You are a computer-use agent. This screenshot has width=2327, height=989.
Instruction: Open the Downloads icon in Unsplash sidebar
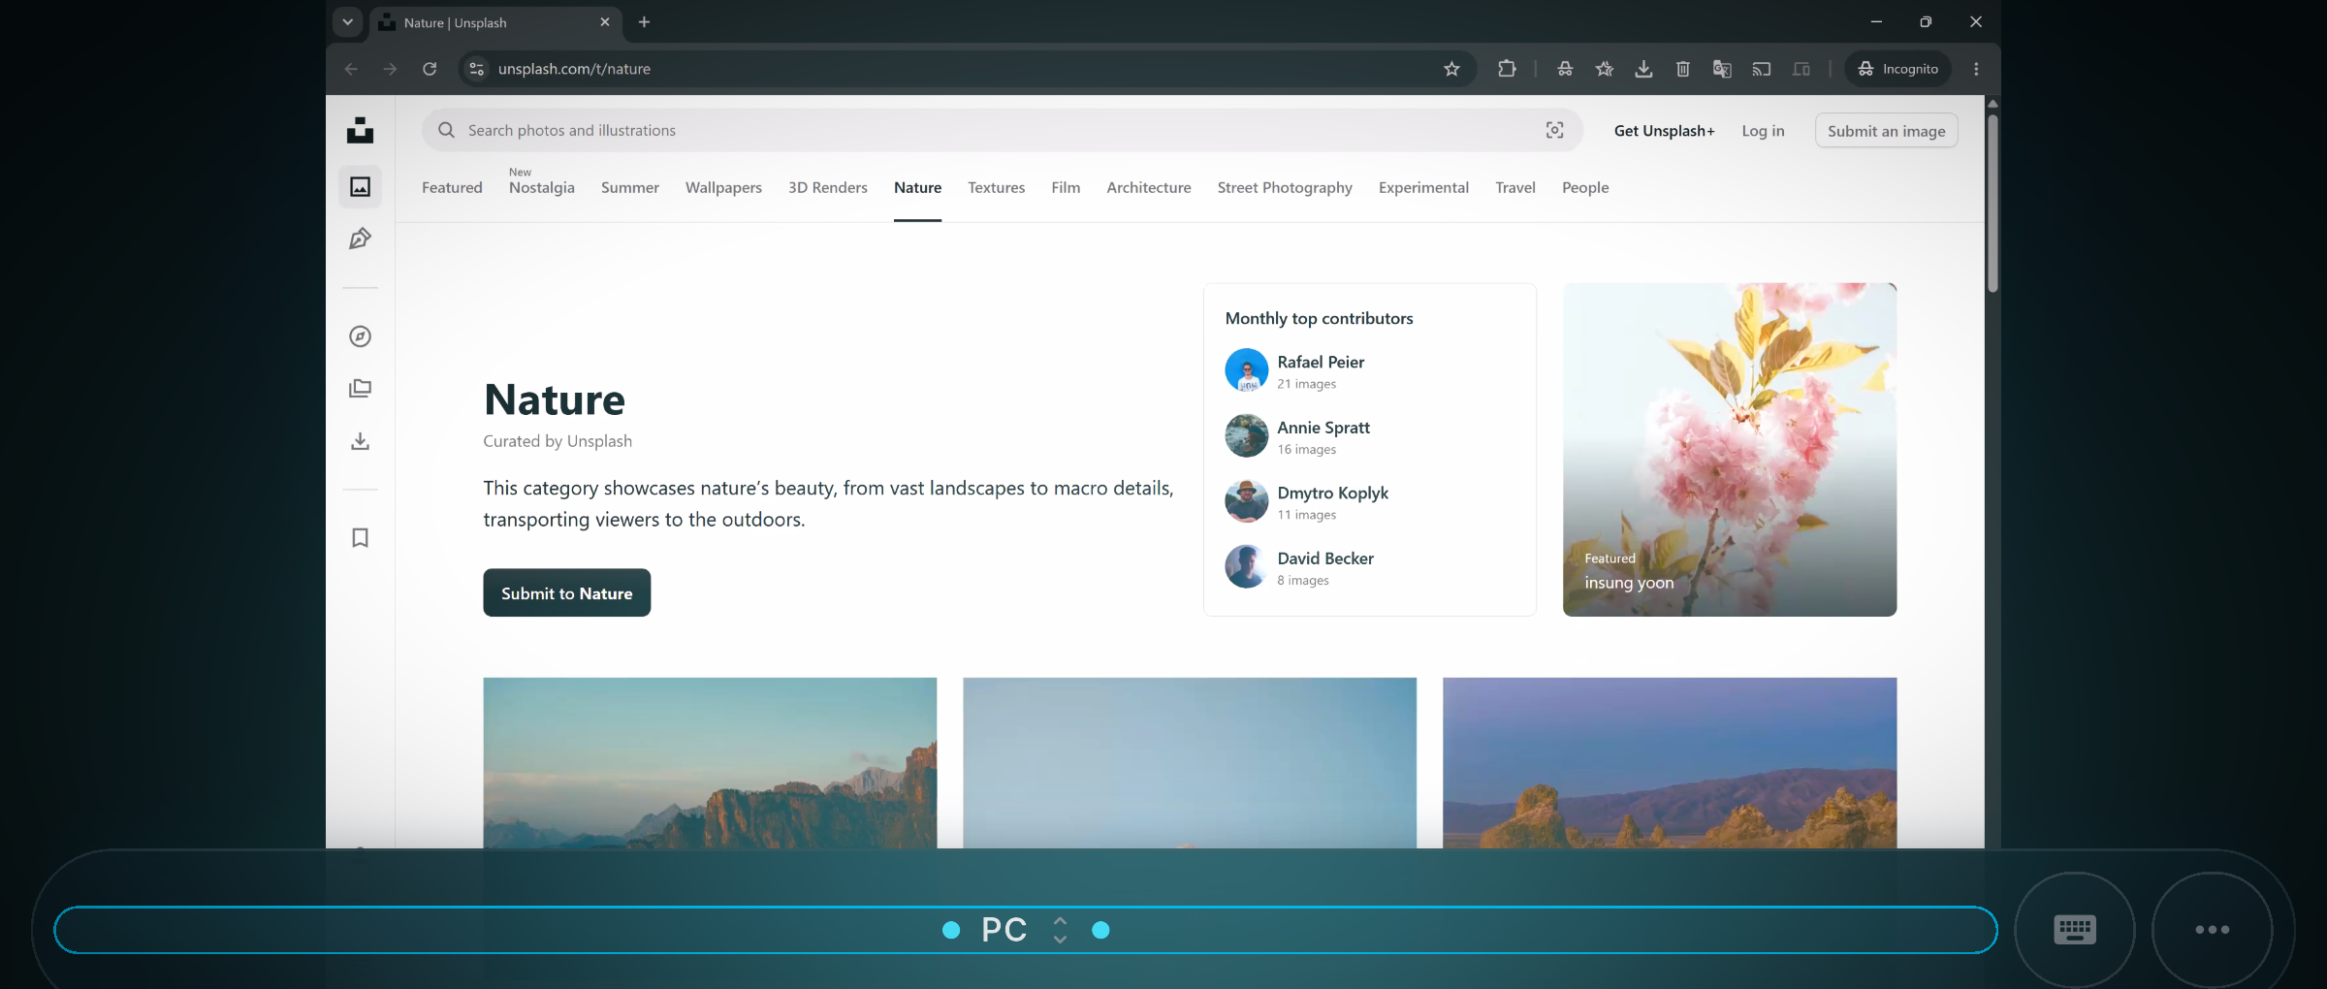(360, 441)
